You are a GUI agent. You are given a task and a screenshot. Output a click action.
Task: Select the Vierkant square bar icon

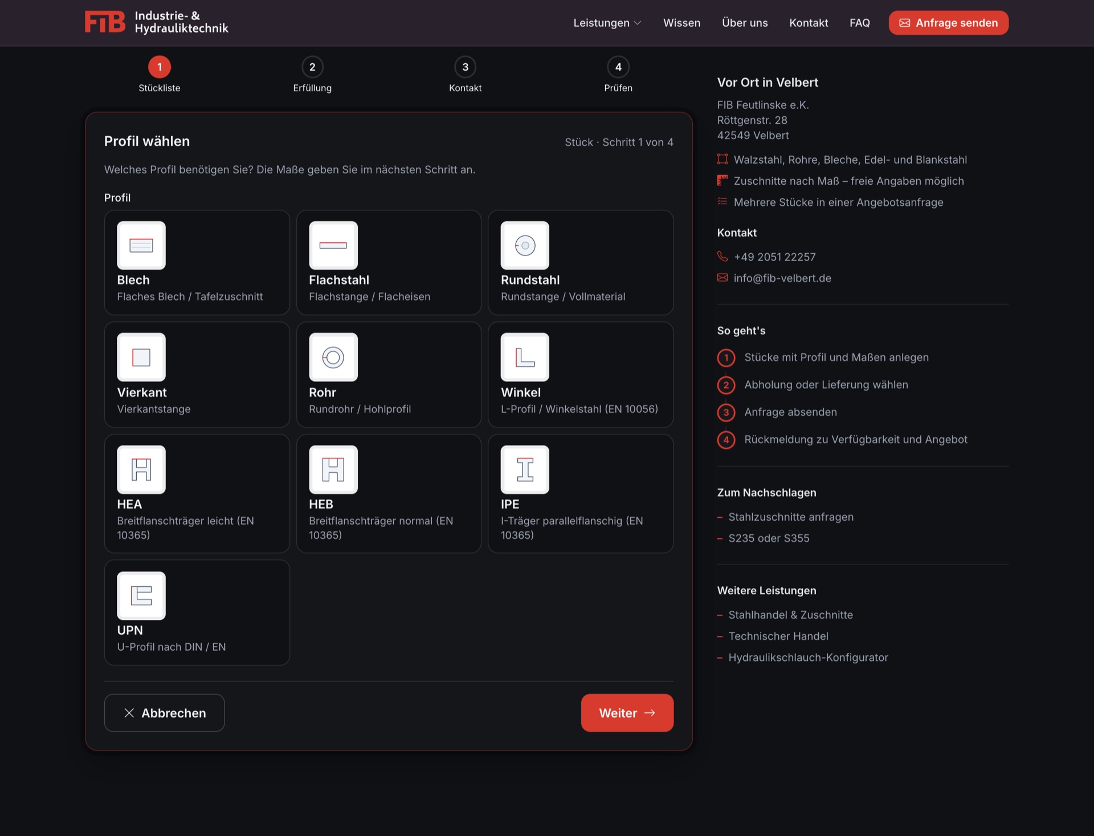141,357
